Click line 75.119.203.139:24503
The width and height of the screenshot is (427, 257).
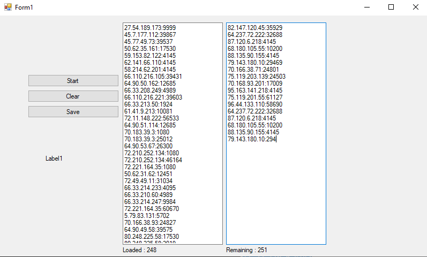[257, 77]
